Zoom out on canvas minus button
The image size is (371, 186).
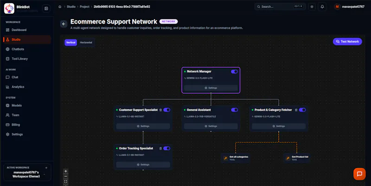[x=66, y=176]
